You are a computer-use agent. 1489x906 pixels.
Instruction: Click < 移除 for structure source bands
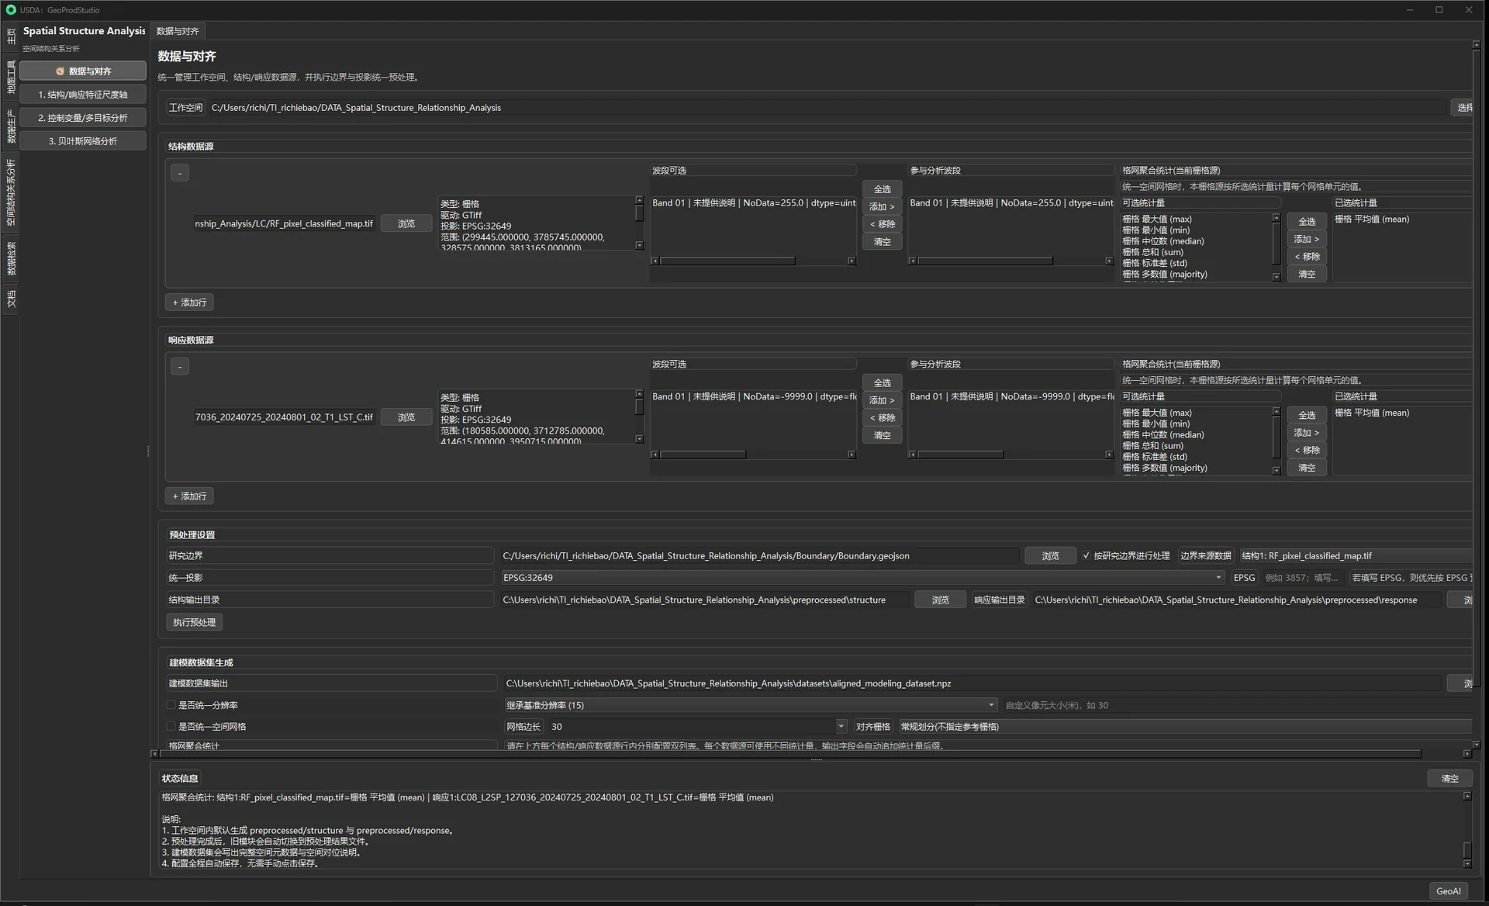(882, 224)
